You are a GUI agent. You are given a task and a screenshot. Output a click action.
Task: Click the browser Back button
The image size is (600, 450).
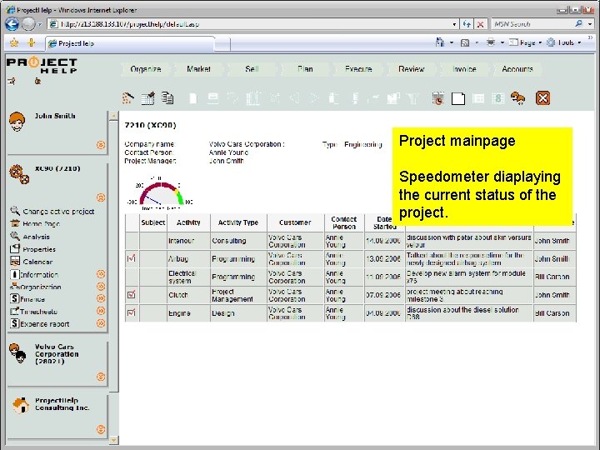(x=12, y=24)
